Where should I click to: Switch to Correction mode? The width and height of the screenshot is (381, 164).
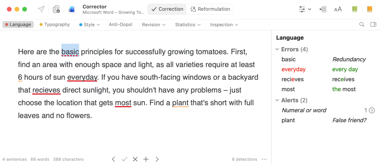(167, 9)
